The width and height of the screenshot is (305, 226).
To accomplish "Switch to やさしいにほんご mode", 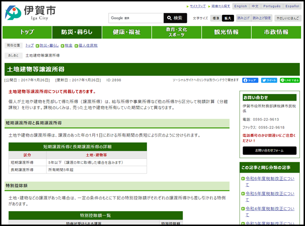I will (286, 18).
